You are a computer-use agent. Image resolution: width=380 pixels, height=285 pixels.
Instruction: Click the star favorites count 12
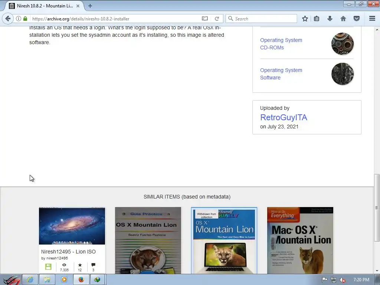[x=80, y=267]
